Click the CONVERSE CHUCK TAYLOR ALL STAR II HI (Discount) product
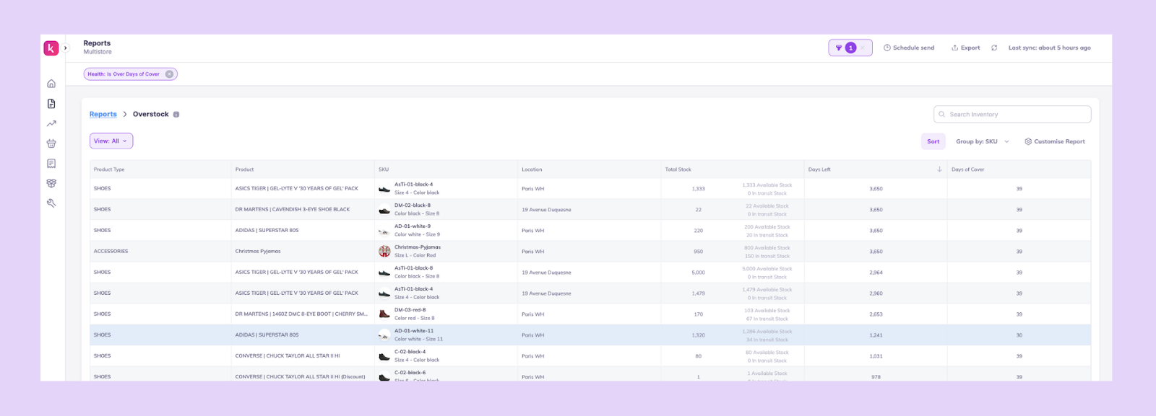The height and width of the screenshot is (416, 1156). coord(300,377)
